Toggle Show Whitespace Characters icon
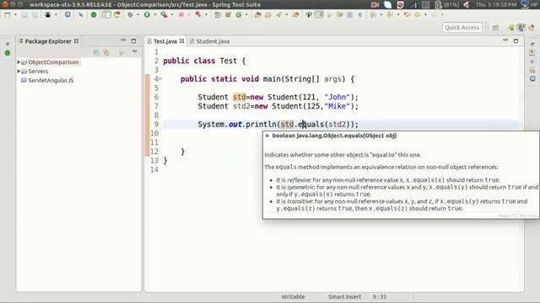Screen dimensions: 540x303 point(360,15)
